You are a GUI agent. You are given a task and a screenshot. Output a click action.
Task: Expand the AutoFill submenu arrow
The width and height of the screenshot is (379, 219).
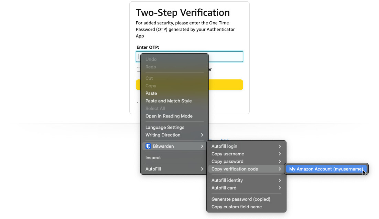click(202, 169)
